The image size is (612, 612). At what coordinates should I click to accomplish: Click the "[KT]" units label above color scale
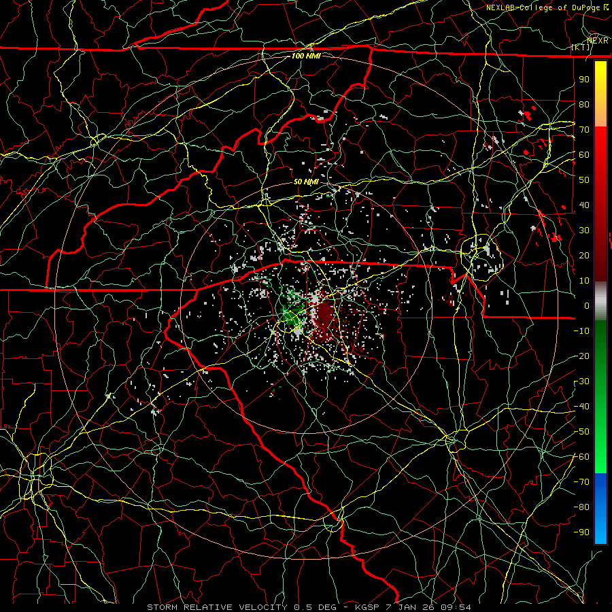[x=581, y=47]
